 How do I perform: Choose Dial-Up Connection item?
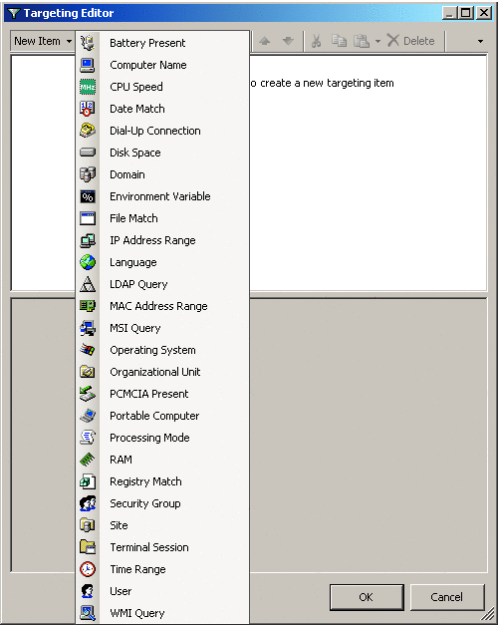162,131
